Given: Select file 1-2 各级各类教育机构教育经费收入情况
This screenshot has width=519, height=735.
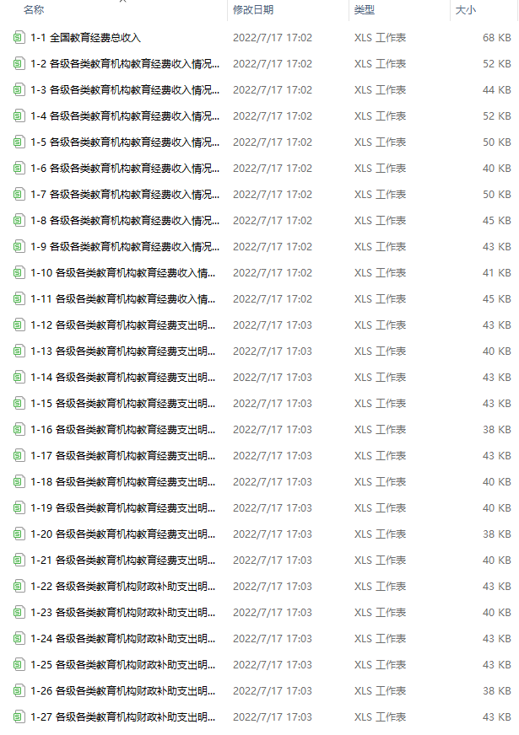Looking at the screenshot, I should coord(125,64).
